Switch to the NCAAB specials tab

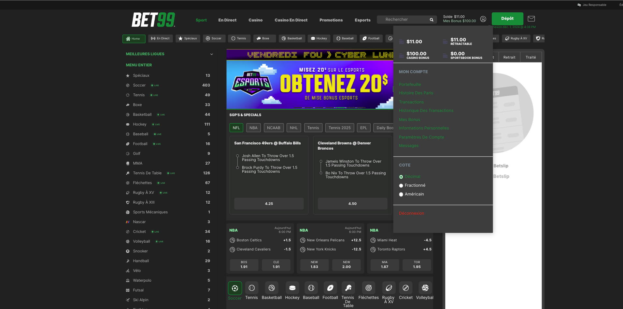[274, 128]
